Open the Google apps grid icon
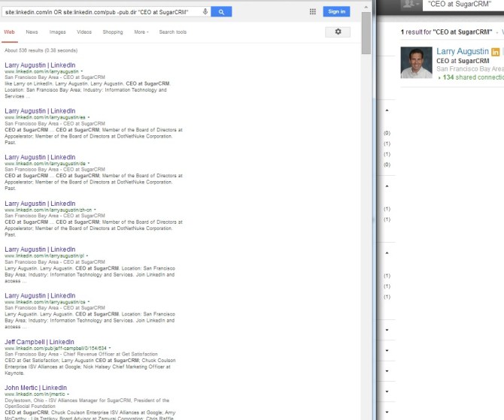The image size is (504, 420). coord(312,12)
